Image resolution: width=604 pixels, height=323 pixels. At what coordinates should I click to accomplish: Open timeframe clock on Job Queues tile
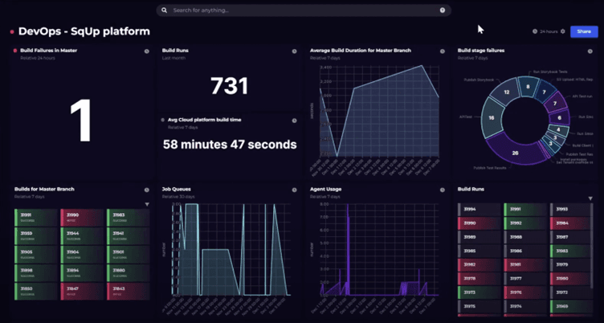[x=294, y=190]
